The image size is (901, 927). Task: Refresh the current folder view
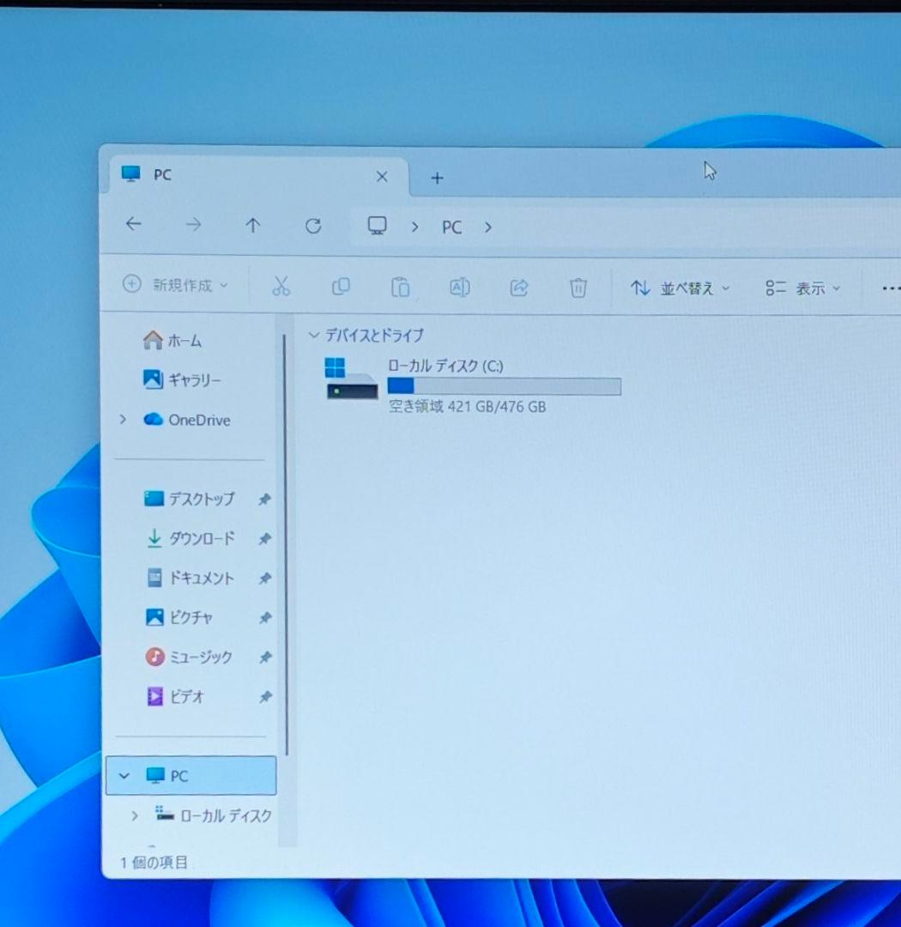pos(313,226)
